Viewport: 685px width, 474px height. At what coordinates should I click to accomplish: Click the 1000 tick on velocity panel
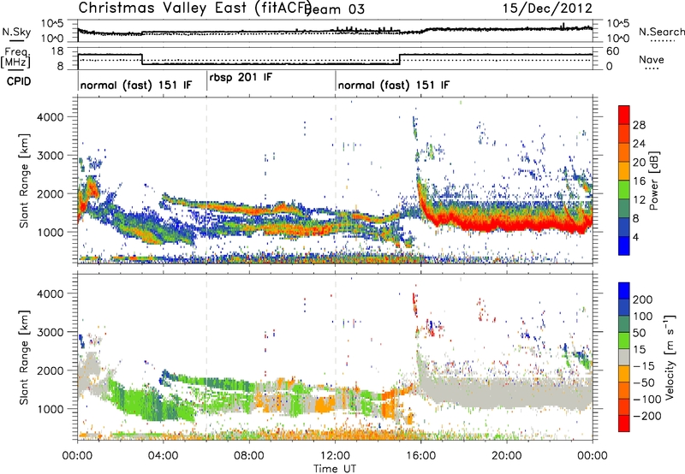(50, 409)
